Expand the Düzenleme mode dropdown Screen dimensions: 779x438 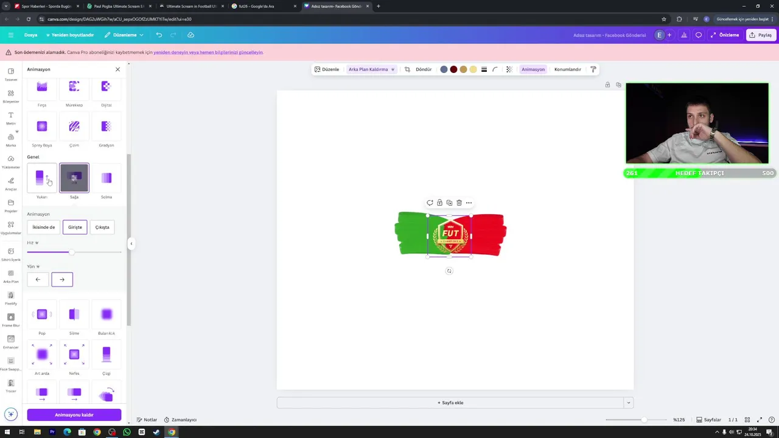tap(124, 35)
